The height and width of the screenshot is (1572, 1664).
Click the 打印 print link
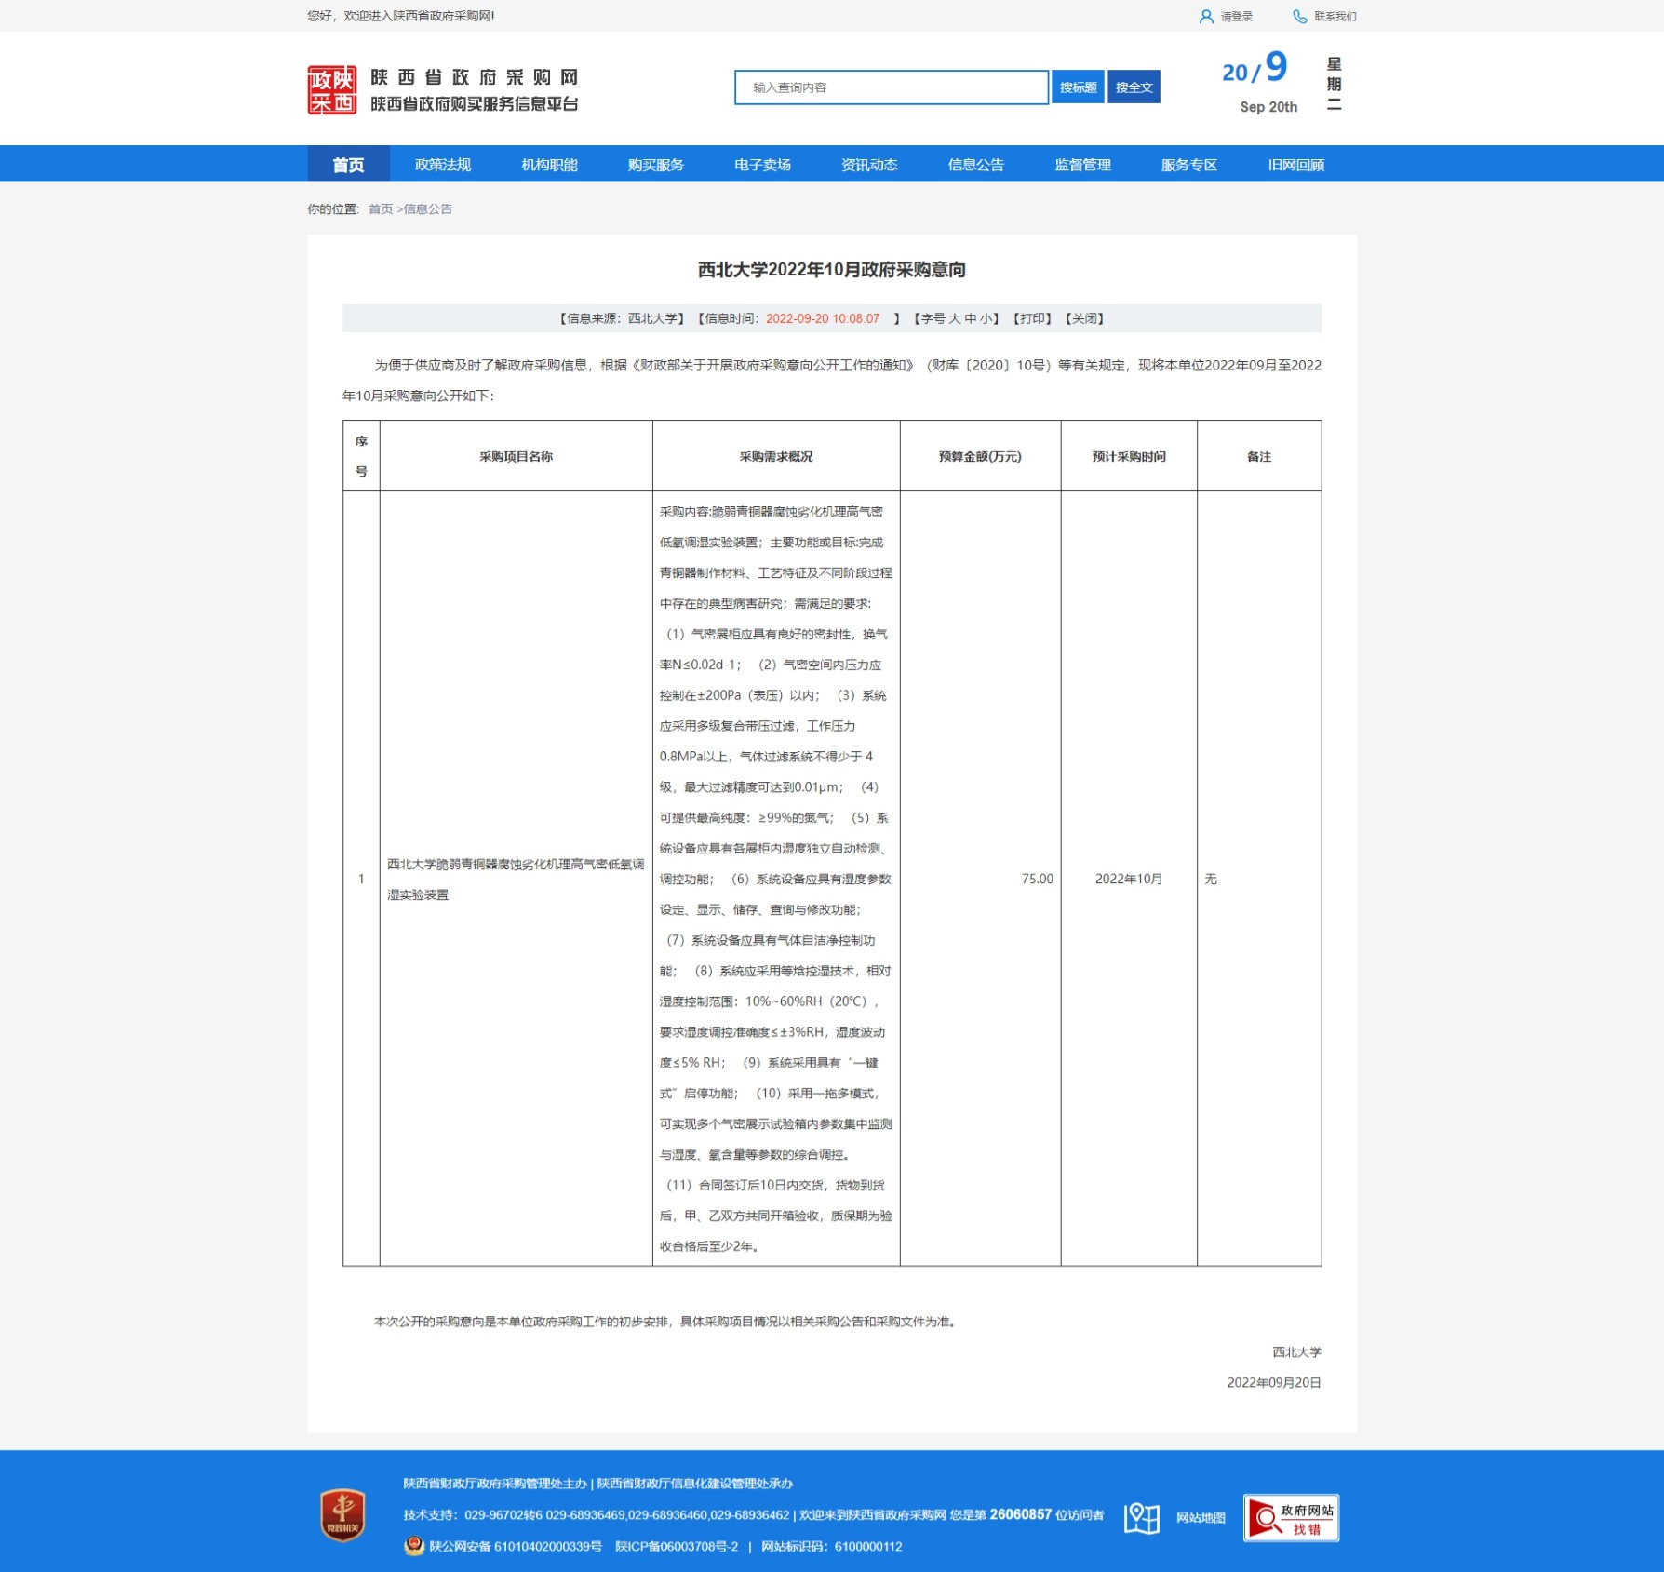click(1033, 318)
